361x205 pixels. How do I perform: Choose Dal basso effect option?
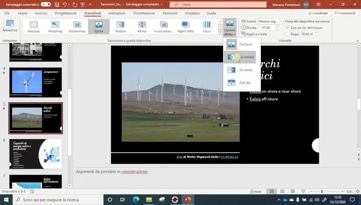240,44
